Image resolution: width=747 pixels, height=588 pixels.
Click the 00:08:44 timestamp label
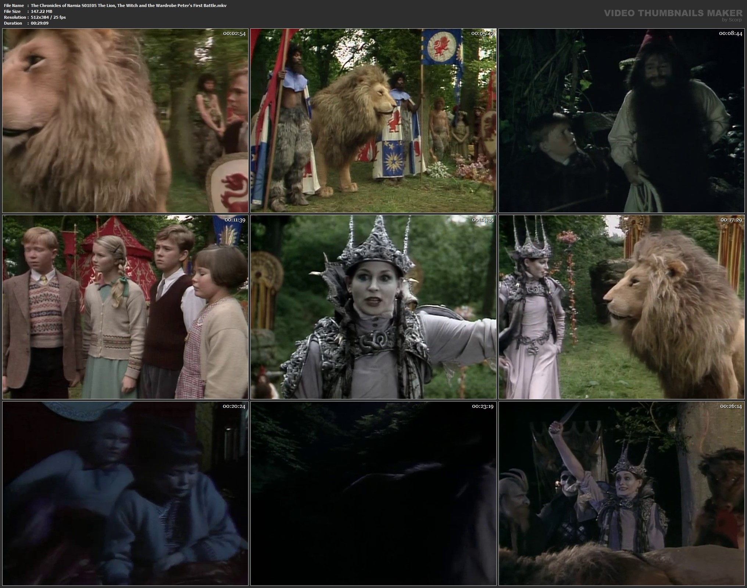click(730, 33)
